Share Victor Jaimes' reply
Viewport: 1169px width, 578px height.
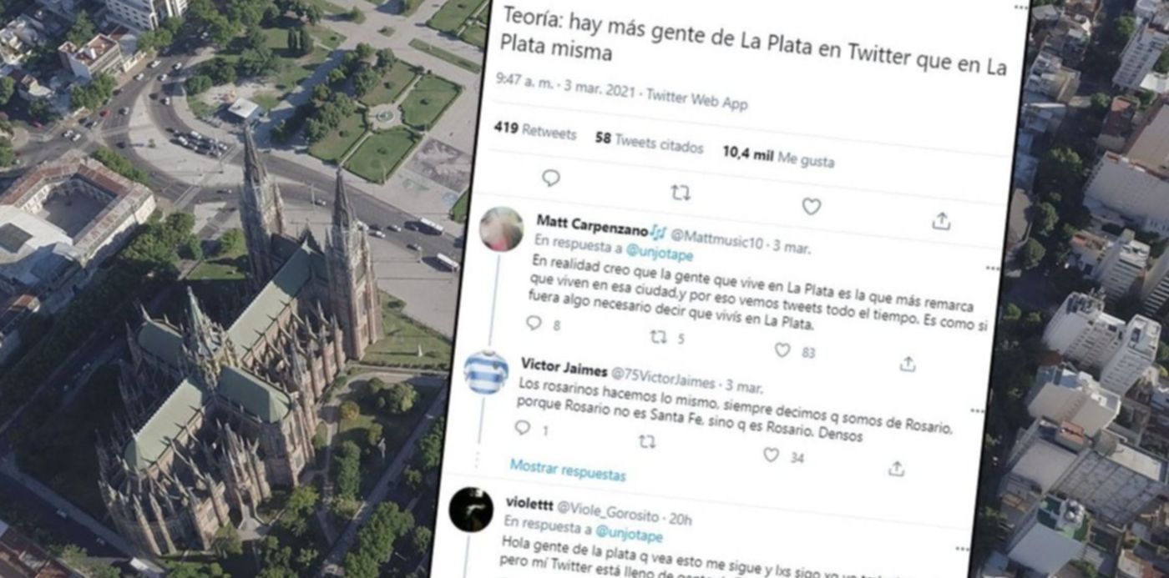(896, 469)
